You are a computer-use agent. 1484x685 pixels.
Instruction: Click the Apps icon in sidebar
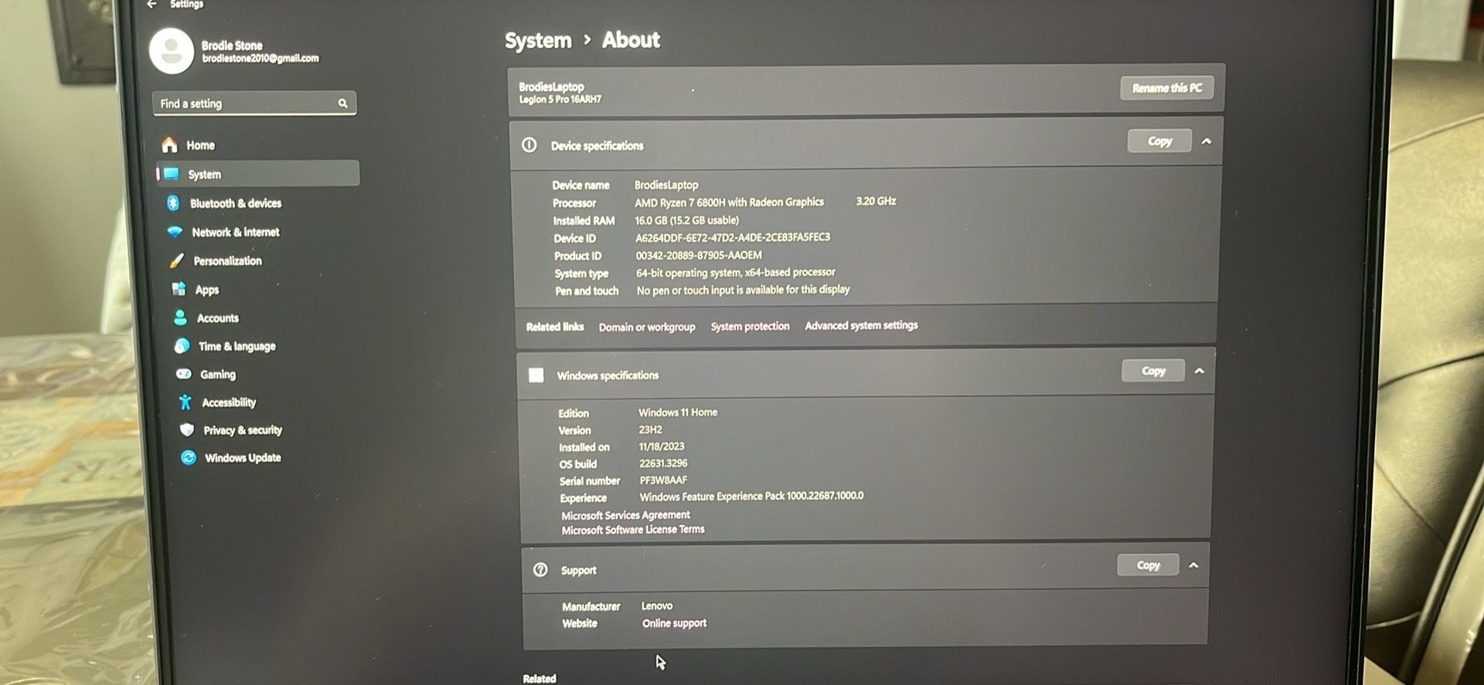point(179,289)
